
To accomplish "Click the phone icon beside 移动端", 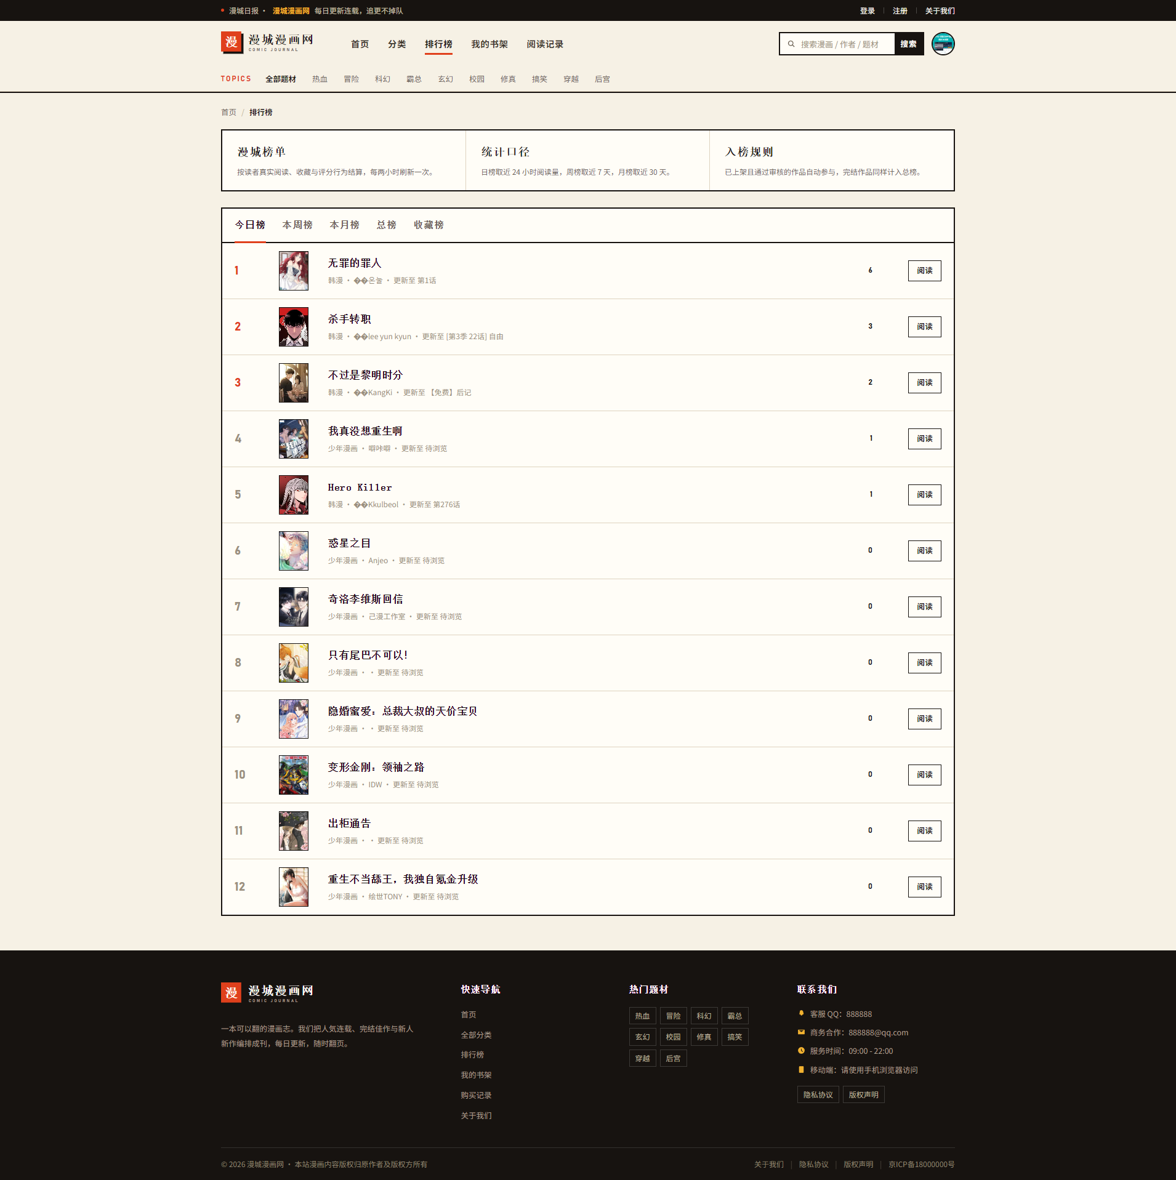I will click(x=801, y=1069).
